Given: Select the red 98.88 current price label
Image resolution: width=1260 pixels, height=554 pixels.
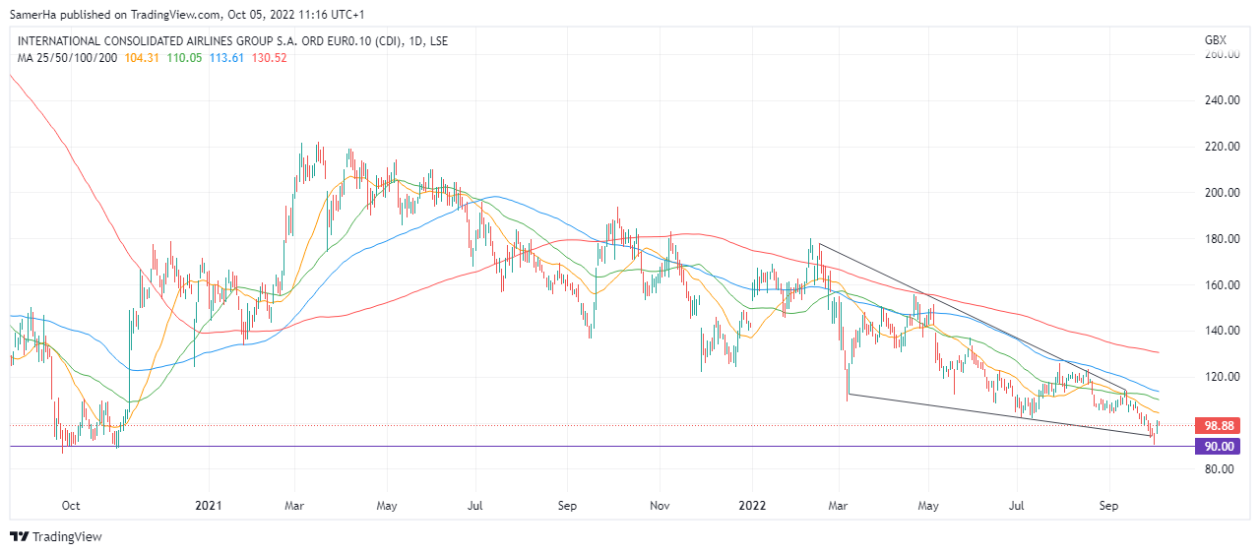Looking at the screenshot, I should tap(1220, 426).
